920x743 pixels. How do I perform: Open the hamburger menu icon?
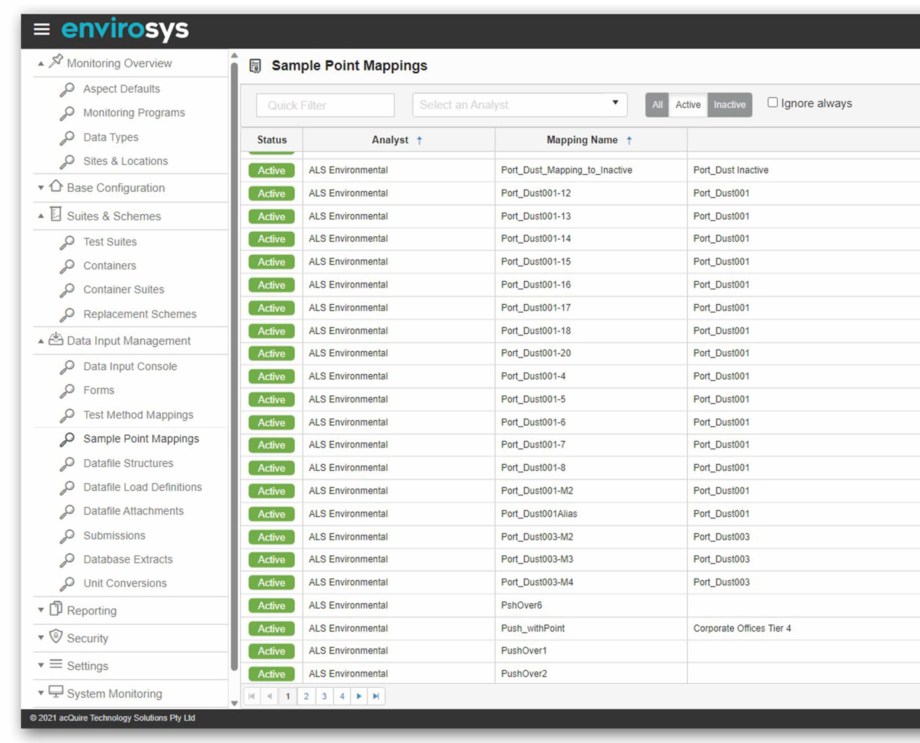[x=42, y=30]
